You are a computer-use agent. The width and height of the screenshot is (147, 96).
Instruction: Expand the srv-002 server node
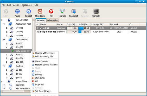[7, 32]
